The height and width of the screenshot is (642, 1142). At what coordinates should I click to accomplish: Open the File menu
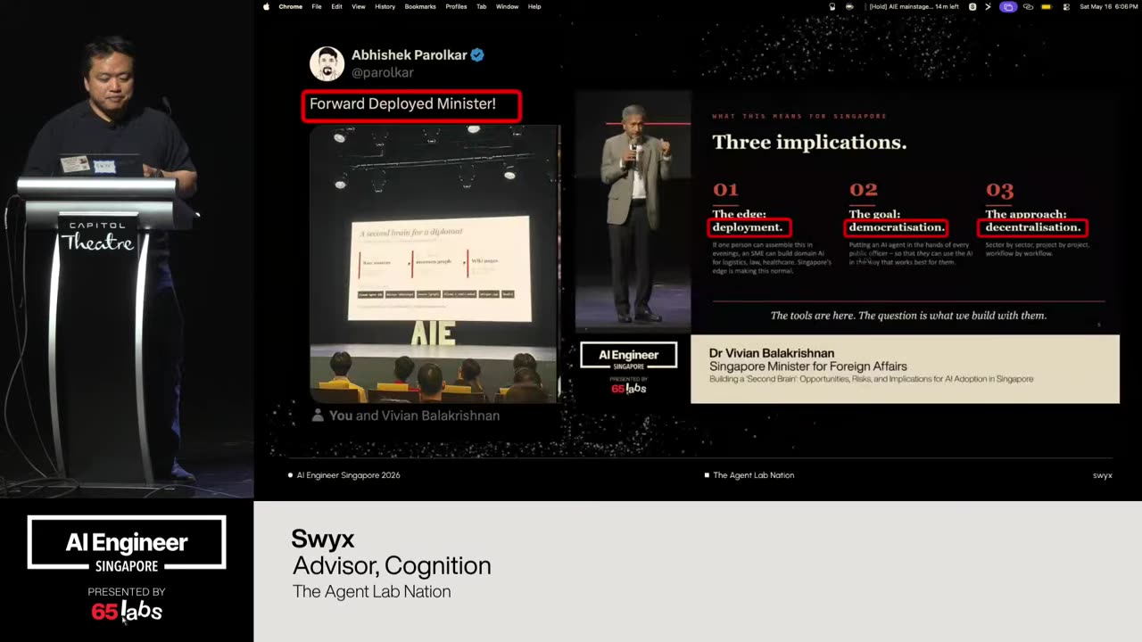point(317,6)
